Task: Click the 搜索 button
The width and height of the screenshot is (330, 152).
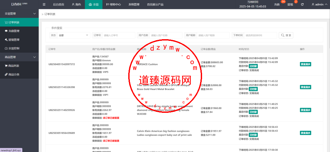Action: tap(286, 35)
